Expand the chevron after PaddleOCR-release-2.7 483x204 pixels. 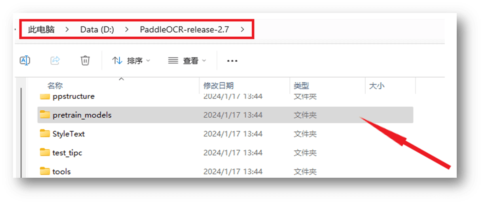tap(242, 29)
